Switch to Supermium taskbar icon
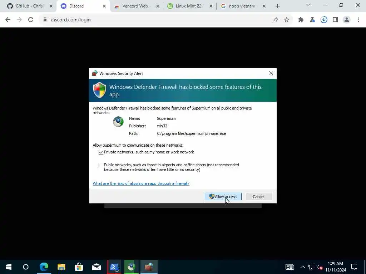Viewport: 366px width, 274px height. click(132, 267)
